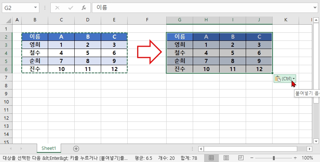Click cell B6 containing 진수
The image size is (320, 162).
coord(35,69)
